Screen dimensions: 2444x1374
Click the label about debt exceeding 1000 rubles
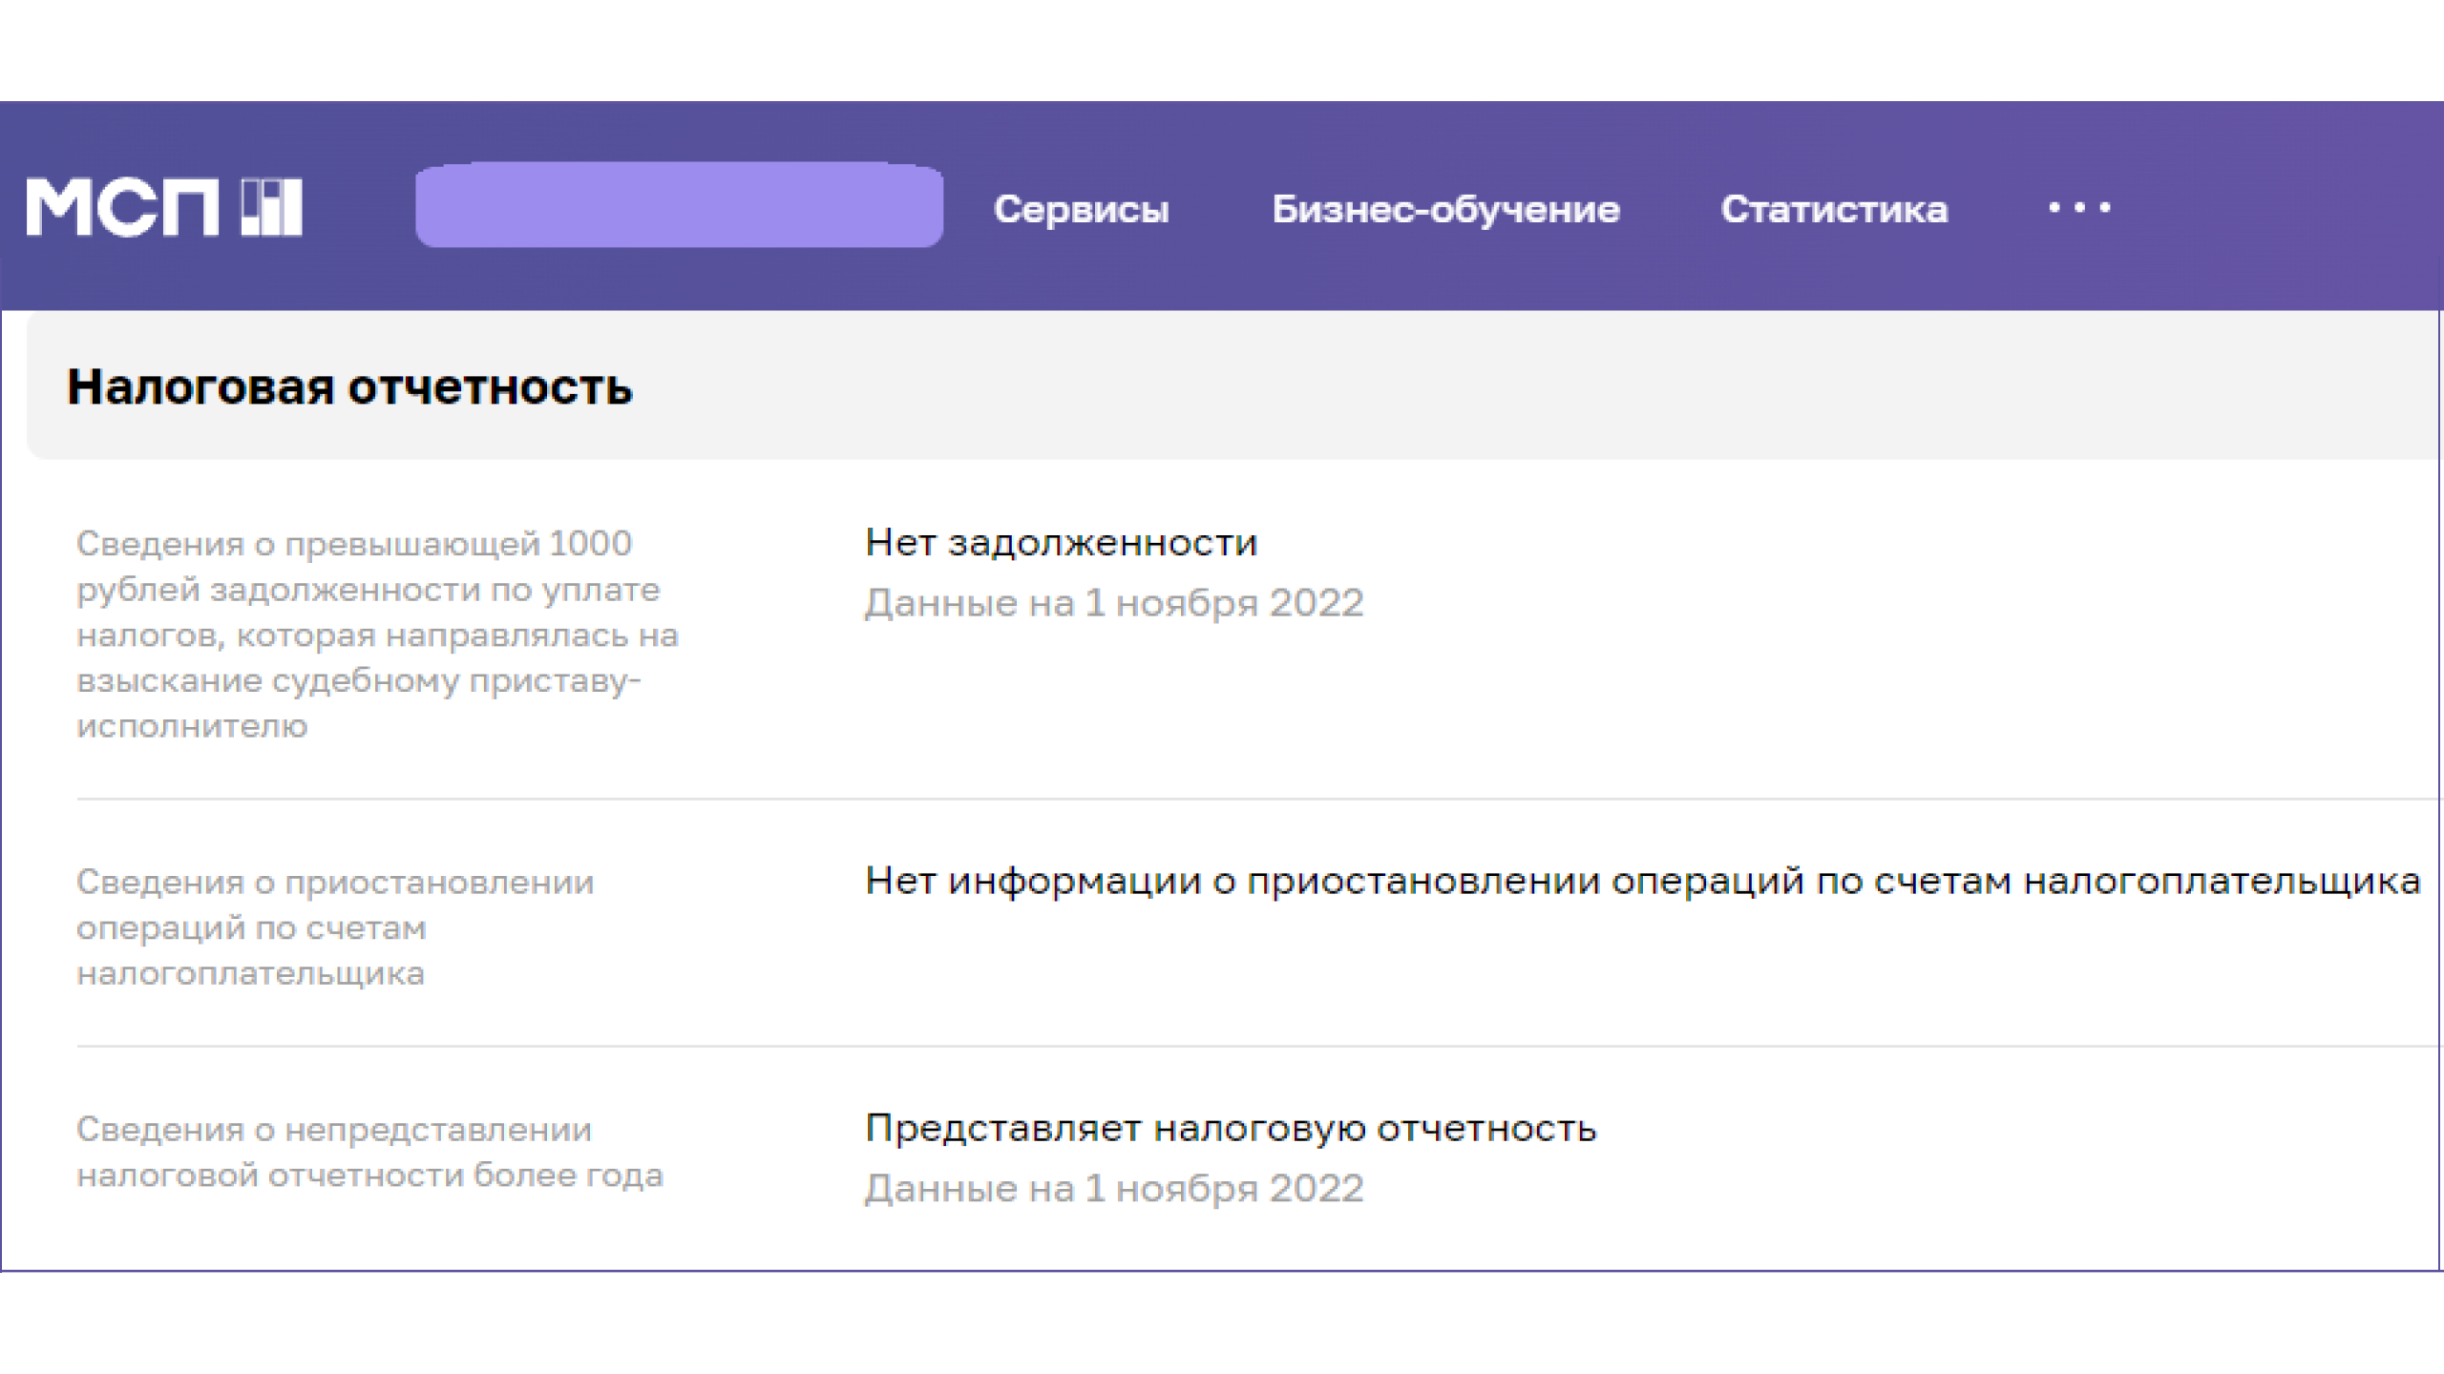pyautogui.click(x=377, y=635)
